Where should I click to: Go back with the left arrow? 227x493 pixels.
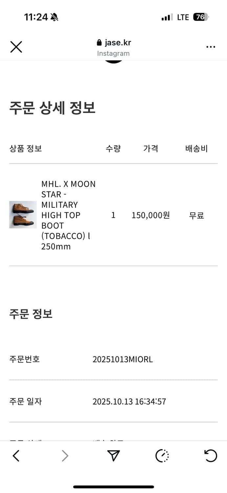click(x=16, y=456)
